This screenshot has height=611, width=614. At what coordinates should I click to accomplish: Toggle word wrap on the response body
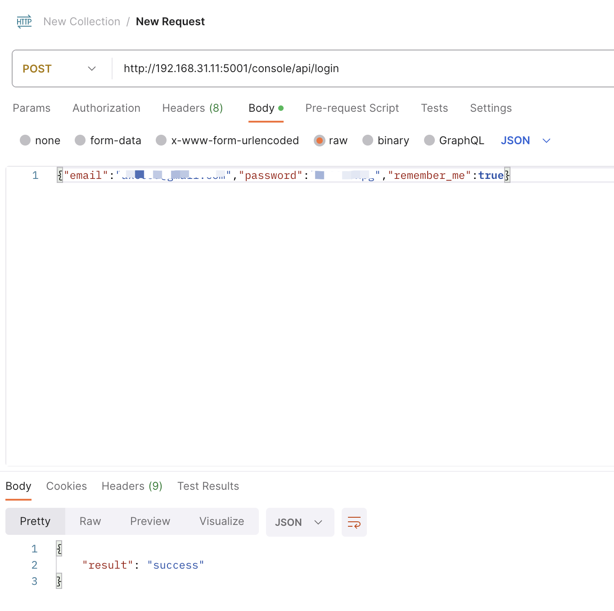pos(354,522)
